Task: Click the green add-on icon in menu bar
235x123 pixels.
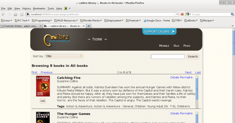Action: 65,8
